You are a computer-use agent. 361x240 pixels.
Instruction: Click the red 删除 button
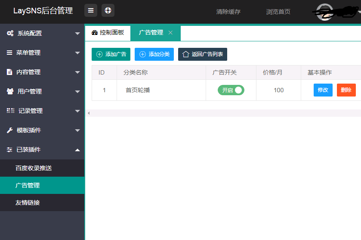point(346,90)
